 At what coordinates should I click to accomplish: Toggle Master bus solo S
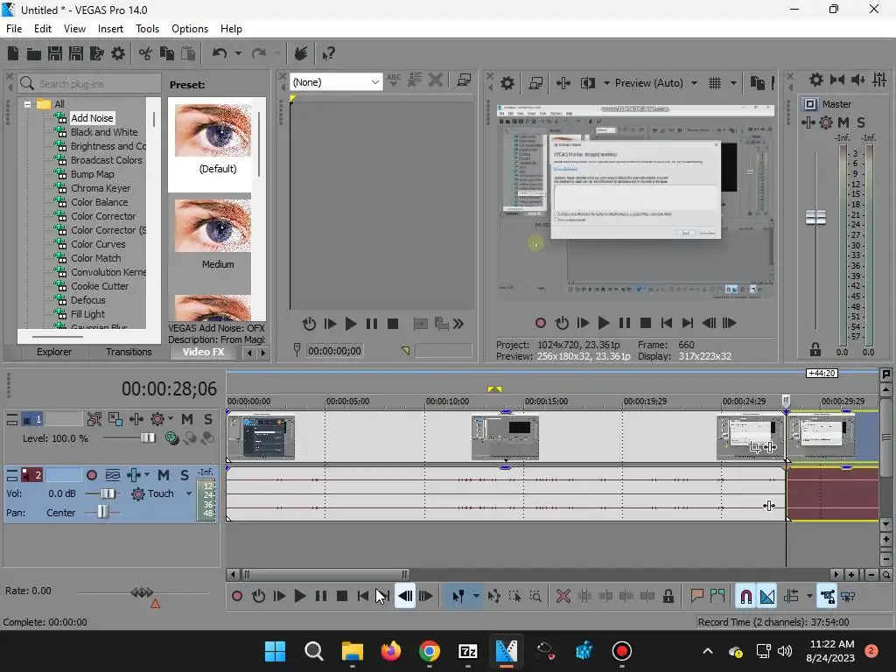(x=861, y=122)
